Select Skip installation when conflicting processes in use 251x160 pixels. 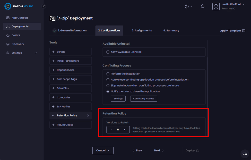(108, 86)
